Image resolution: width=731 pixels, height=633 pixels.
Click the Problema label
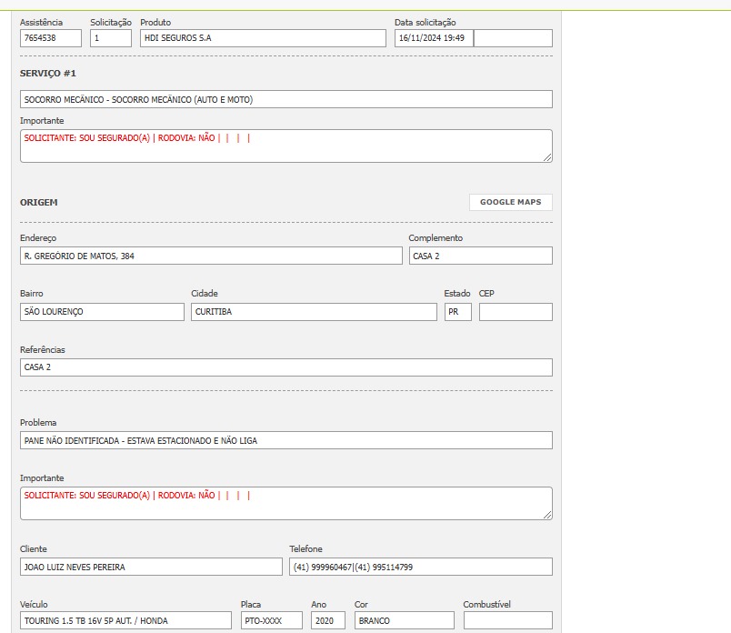point(38,423)
